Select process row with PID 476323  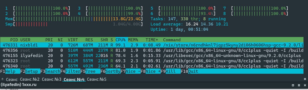coord(152,61)
